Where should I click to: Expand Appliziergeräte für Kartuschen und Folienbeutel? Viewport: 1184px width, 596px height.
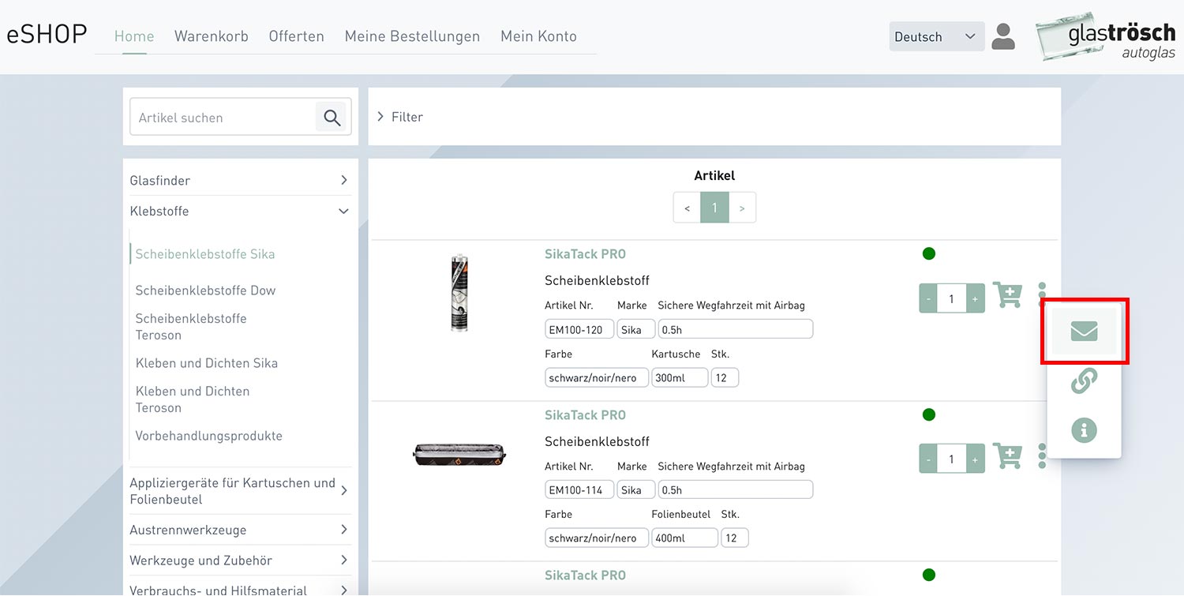tap(239, 491)
